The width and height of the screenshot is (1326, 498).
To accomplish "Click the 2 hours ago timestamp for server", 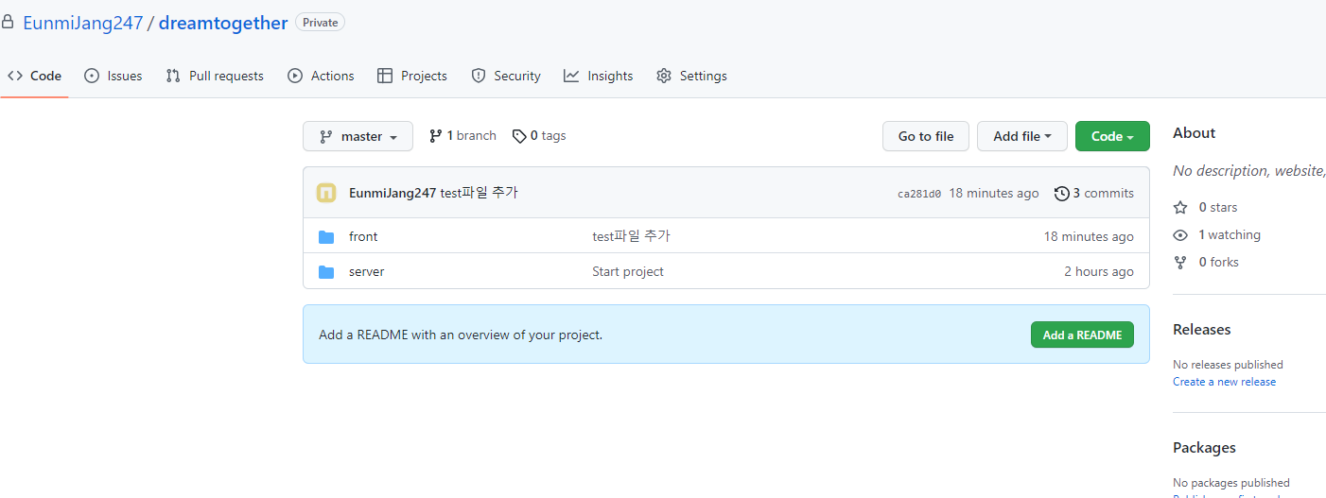I will pos(1099,271).
